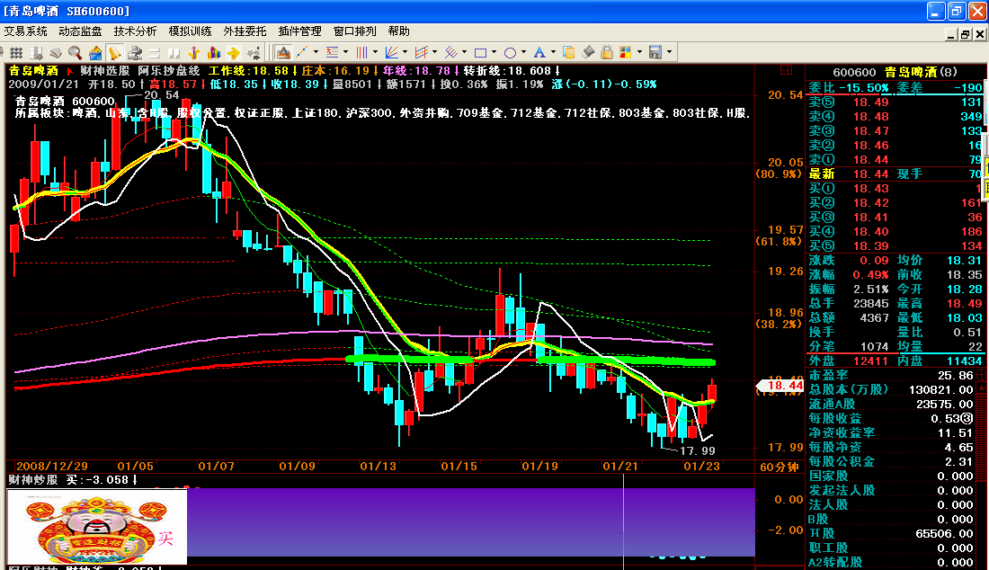Viewport: 989px width, 570px height.
Task: Expand the text tool dropdown arrow
Action: (553, 52)
